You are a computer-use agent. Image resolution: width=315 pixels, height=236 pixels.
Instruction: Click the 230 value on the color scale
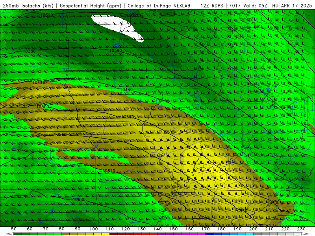301,229
